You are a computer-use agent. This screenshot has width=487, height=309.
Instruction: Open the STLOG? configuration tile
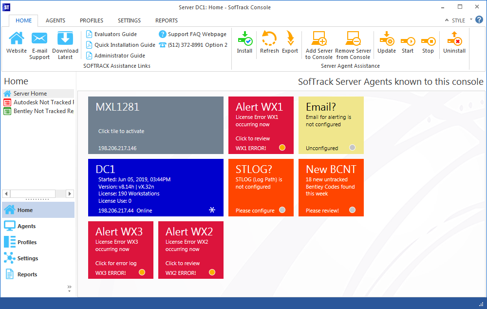[261, 188]
